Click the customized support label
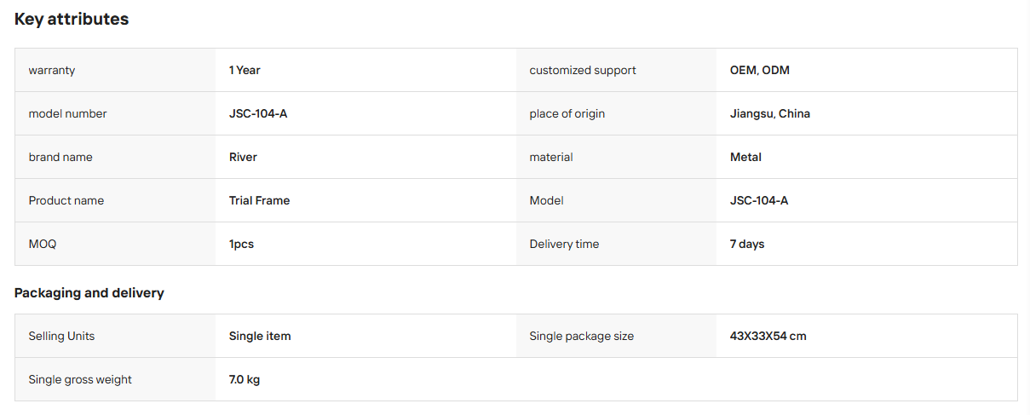This screenshot has width=1030, height=415. pos(583,70)
